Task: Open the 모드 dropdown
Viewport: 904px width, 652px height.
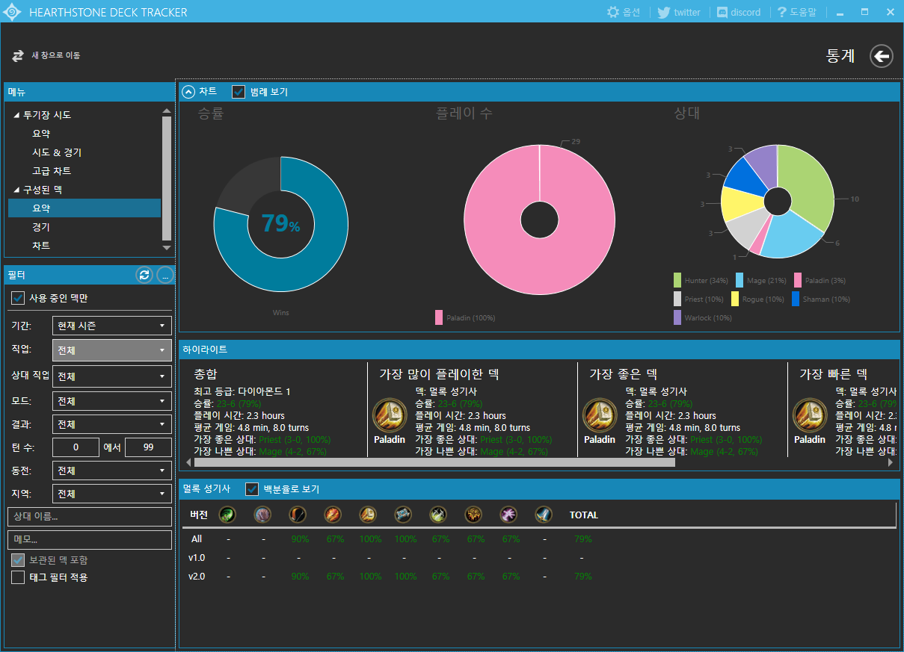Action: (112, 401)
